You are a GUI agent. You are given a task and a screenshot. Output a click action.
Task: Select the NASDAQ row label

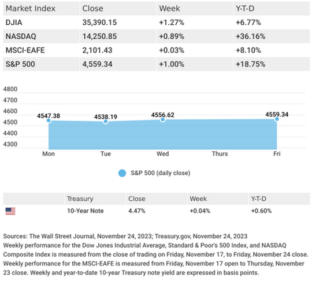click(x=21, y=36)
